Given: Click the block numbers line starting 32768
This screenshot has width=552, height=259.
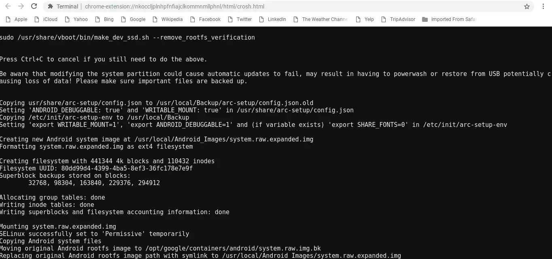Looking at the screenshot, I should 94,183.
